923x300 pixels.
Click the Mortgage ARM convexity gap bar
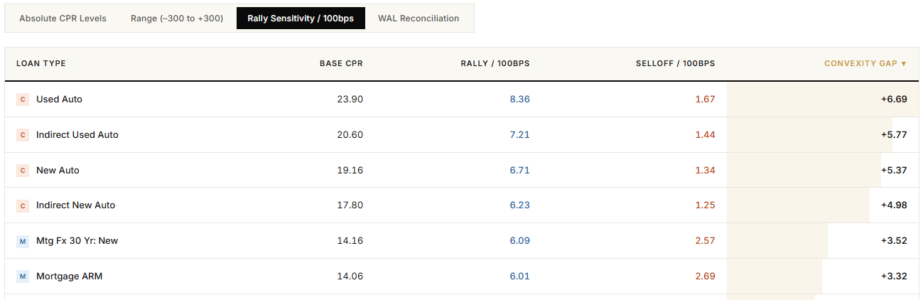pyautogui.click(x=774, y=277)
